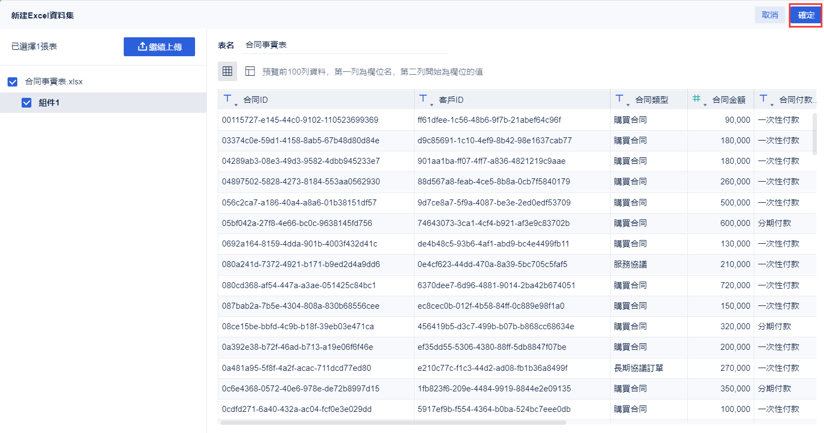This screenshot has height=433, width=824.
Task: Click customer ID 6370dee7-6d96-4881-9014-2ba42b674051
Action: (x=512, y=285)
